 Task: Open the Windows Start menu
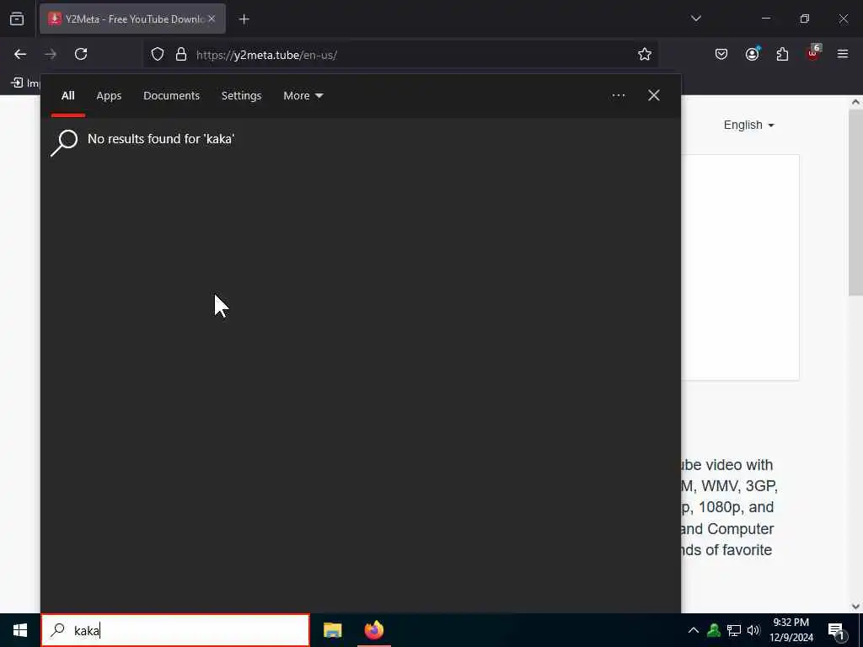coord(20,630)
